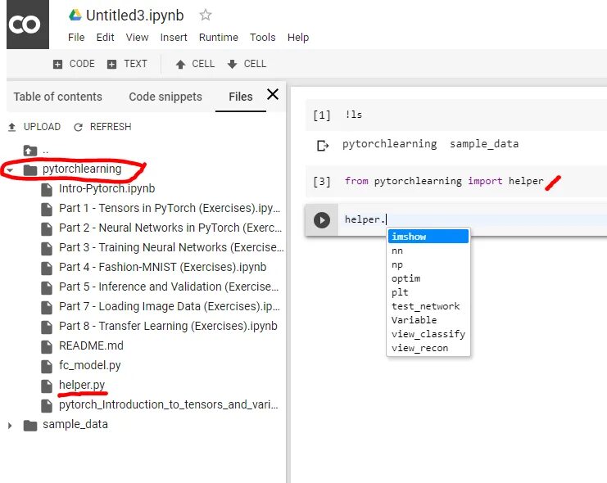Click REFRESH in the Files panel
The height and width of the screenshot is (483, 607).
(x=102, y=127)
